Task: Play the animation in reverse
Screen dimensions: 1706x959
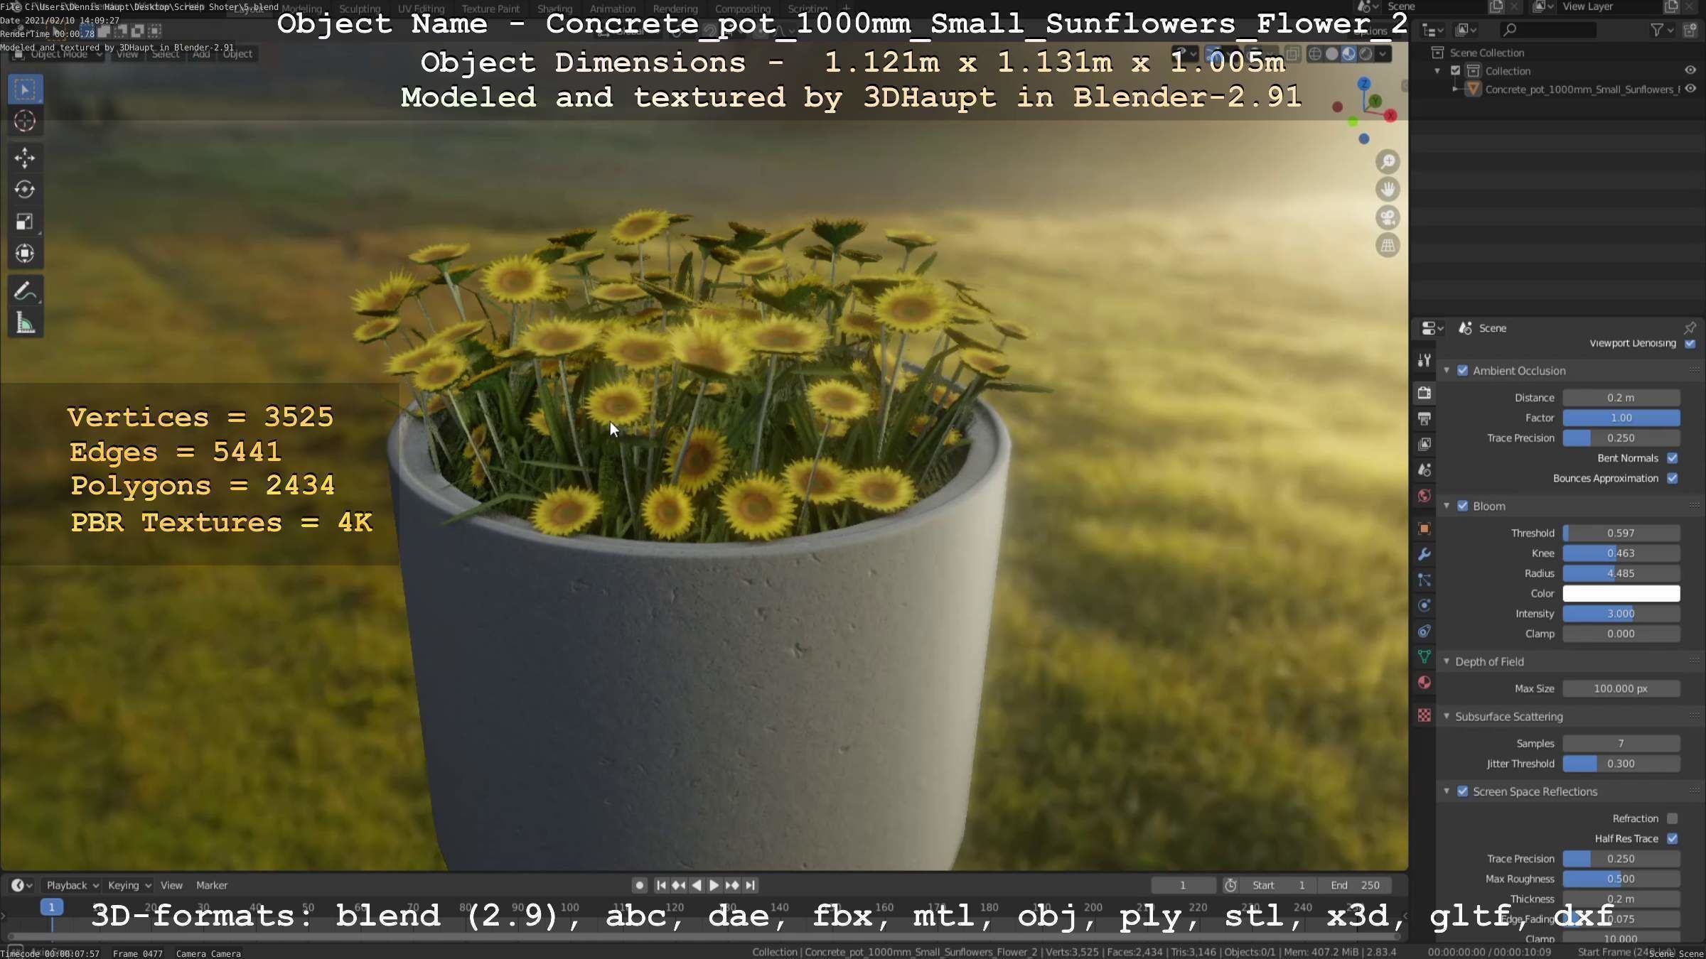Action: [x=697, y=885]
